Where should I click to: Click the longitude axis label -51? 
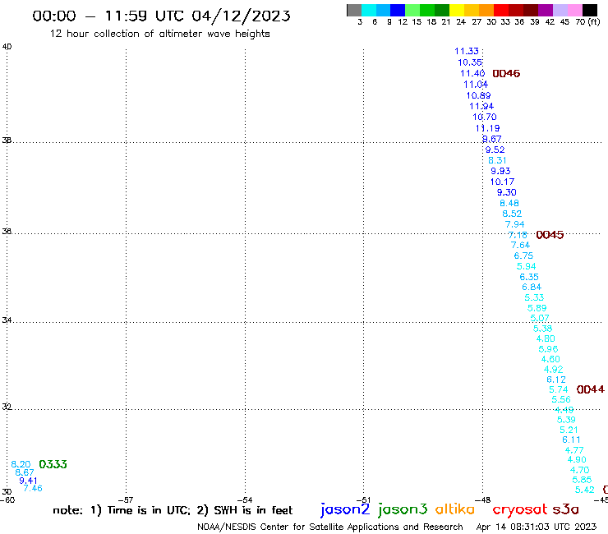click(363, 500)
